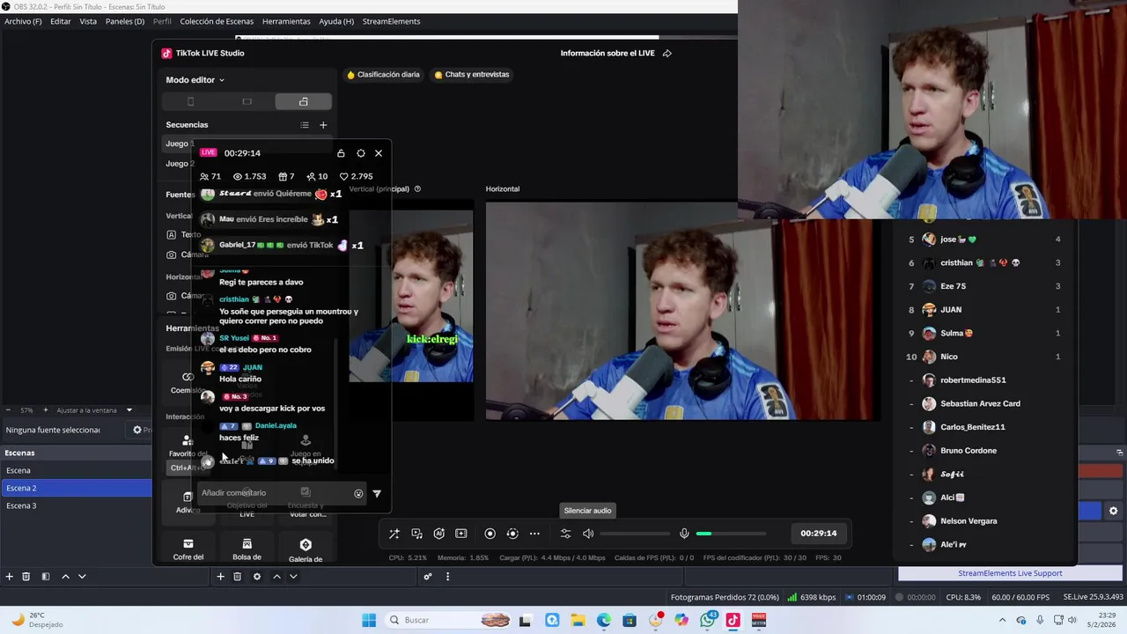This screenshot has height=634, width=1127.
Task: Add a source with plus icon
Action: pyautogui.click(x=220, y=577)
